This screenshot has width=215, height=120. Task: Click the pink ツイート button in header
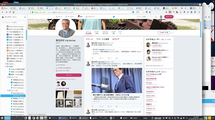click(169, 17)
